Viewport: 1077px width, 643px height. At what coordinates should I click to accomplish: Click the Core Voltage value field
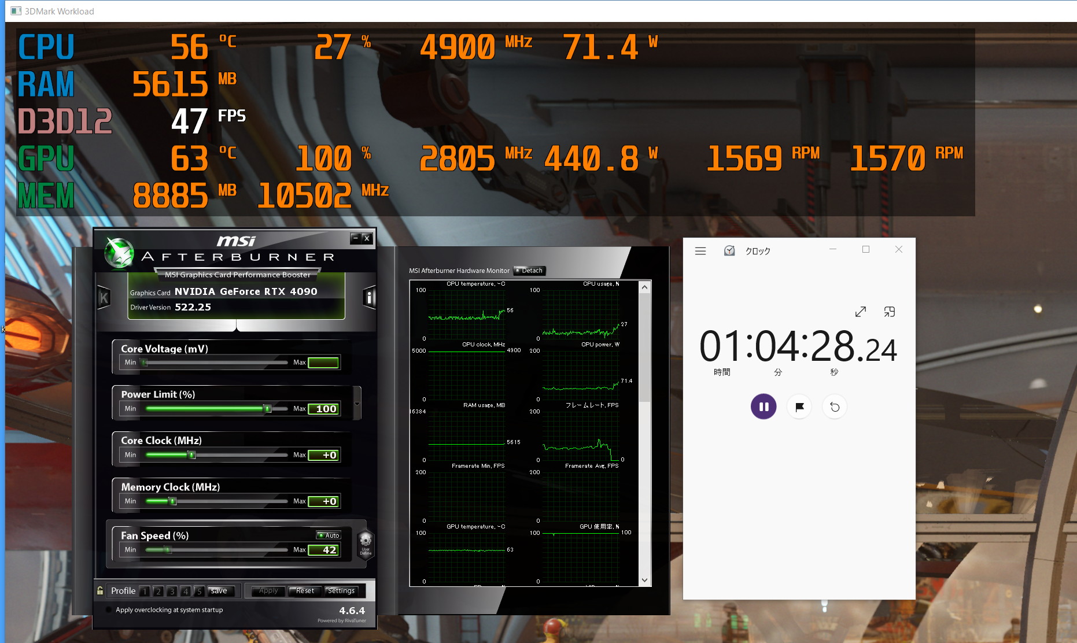pos(323,363)
